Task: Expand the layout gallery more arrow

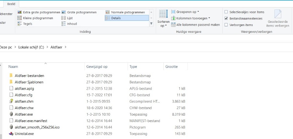Action: 151,24
